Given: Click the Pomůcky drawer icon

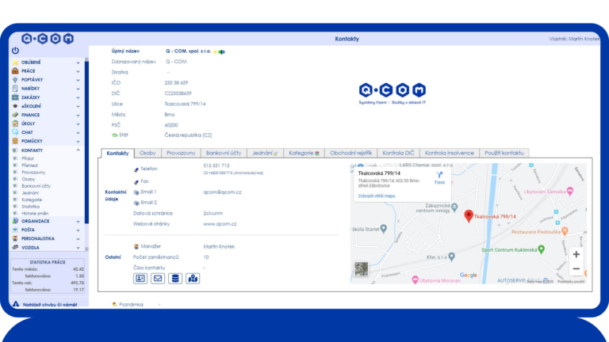Looking at the screenshot, I should click(15, 141).
